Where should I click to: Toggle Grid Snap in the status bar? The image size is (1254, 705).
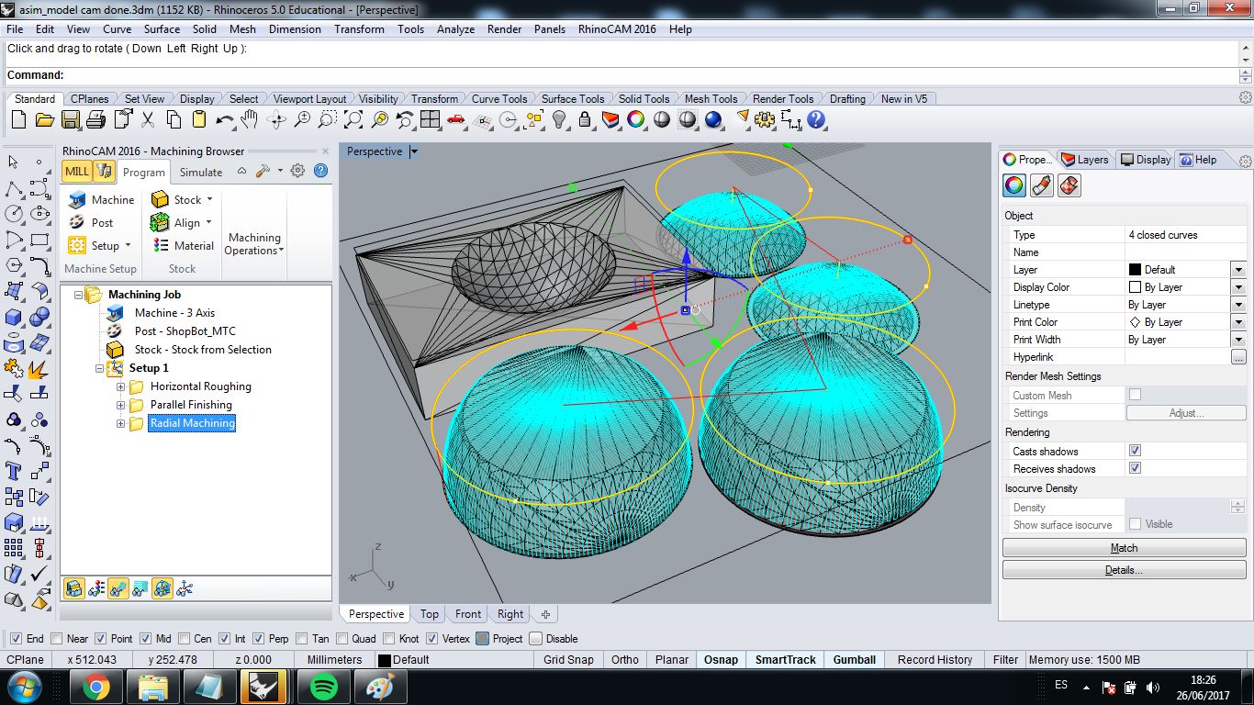point(568,660)
